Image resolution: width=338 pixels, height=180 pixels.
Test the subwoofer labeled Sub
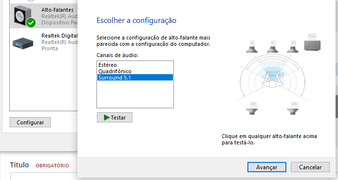click(x=312, y=42)
